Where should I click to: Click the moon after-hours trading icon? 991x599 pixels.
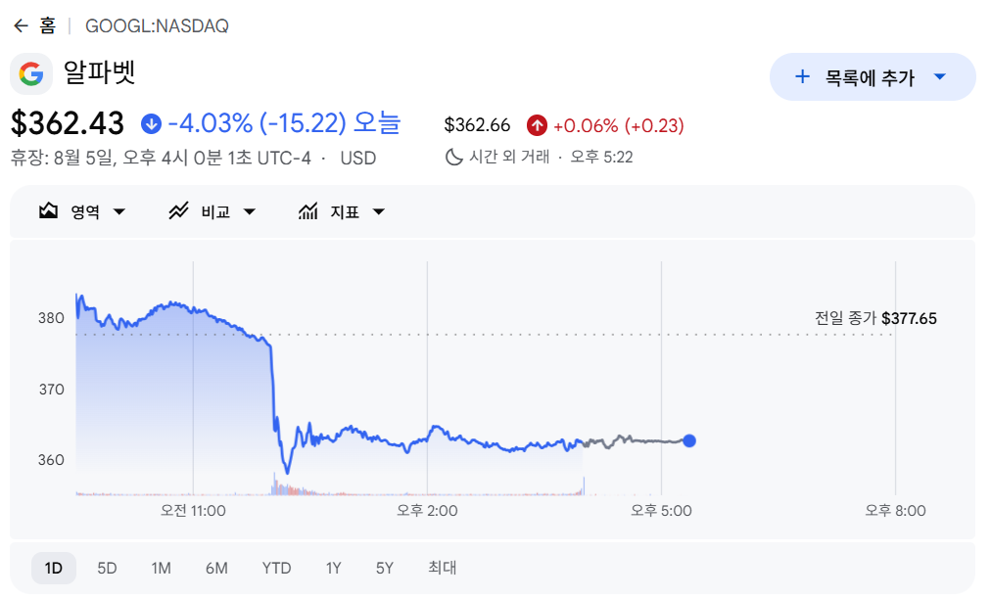(453, 157)
